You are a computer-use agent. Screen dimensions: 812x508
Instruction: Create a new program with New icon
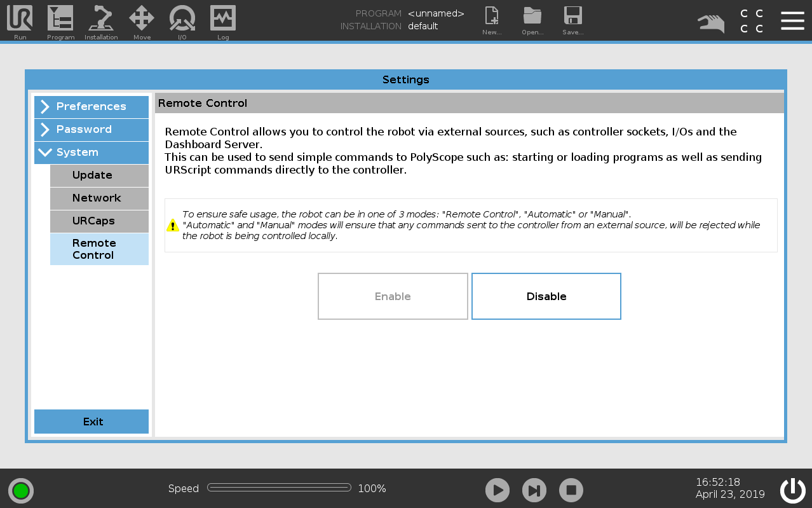(x=492, y=19)
